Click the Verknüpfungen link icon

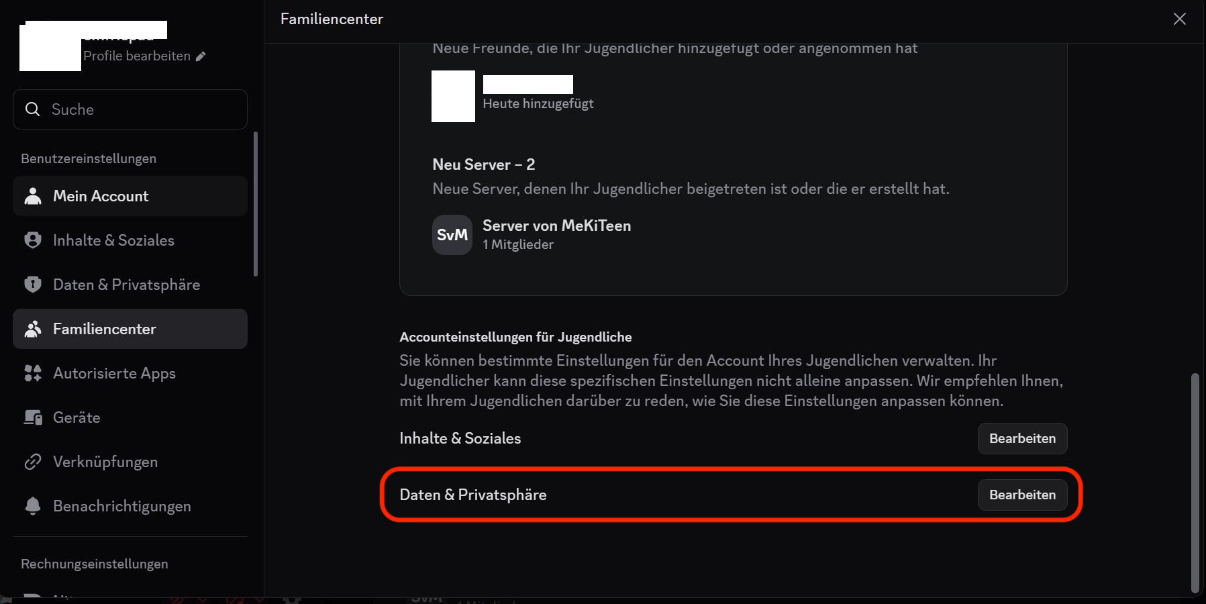point(32,462)
